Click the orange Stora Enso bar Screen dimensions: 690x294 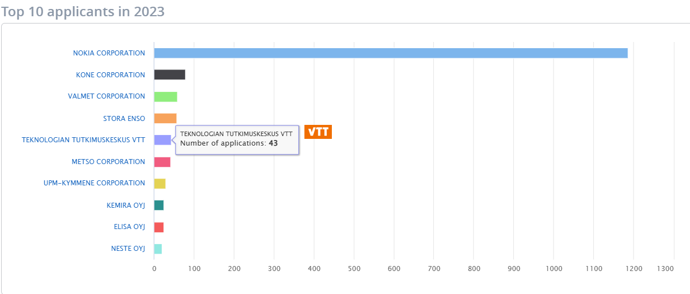165,118
